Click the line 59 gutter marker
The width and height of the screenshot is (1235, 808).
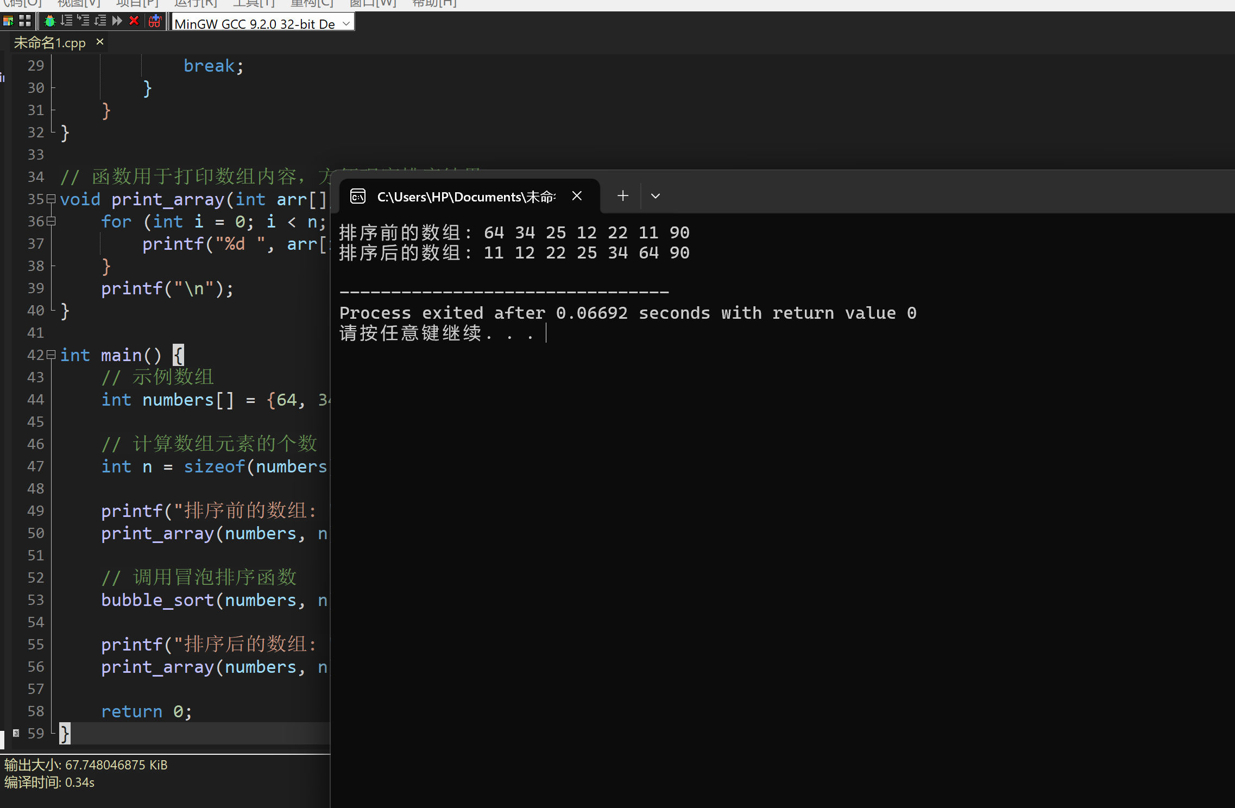pyautogui.click(x=16, y=733)
